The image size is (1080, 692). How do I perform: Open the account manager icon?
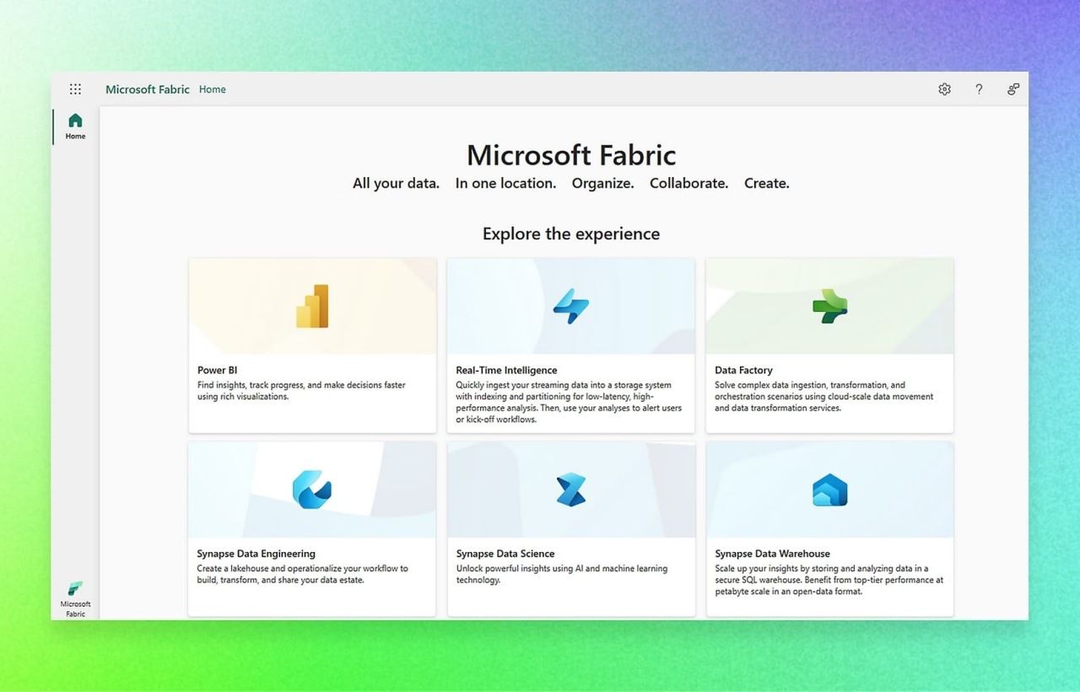(x=1012, y=89)
